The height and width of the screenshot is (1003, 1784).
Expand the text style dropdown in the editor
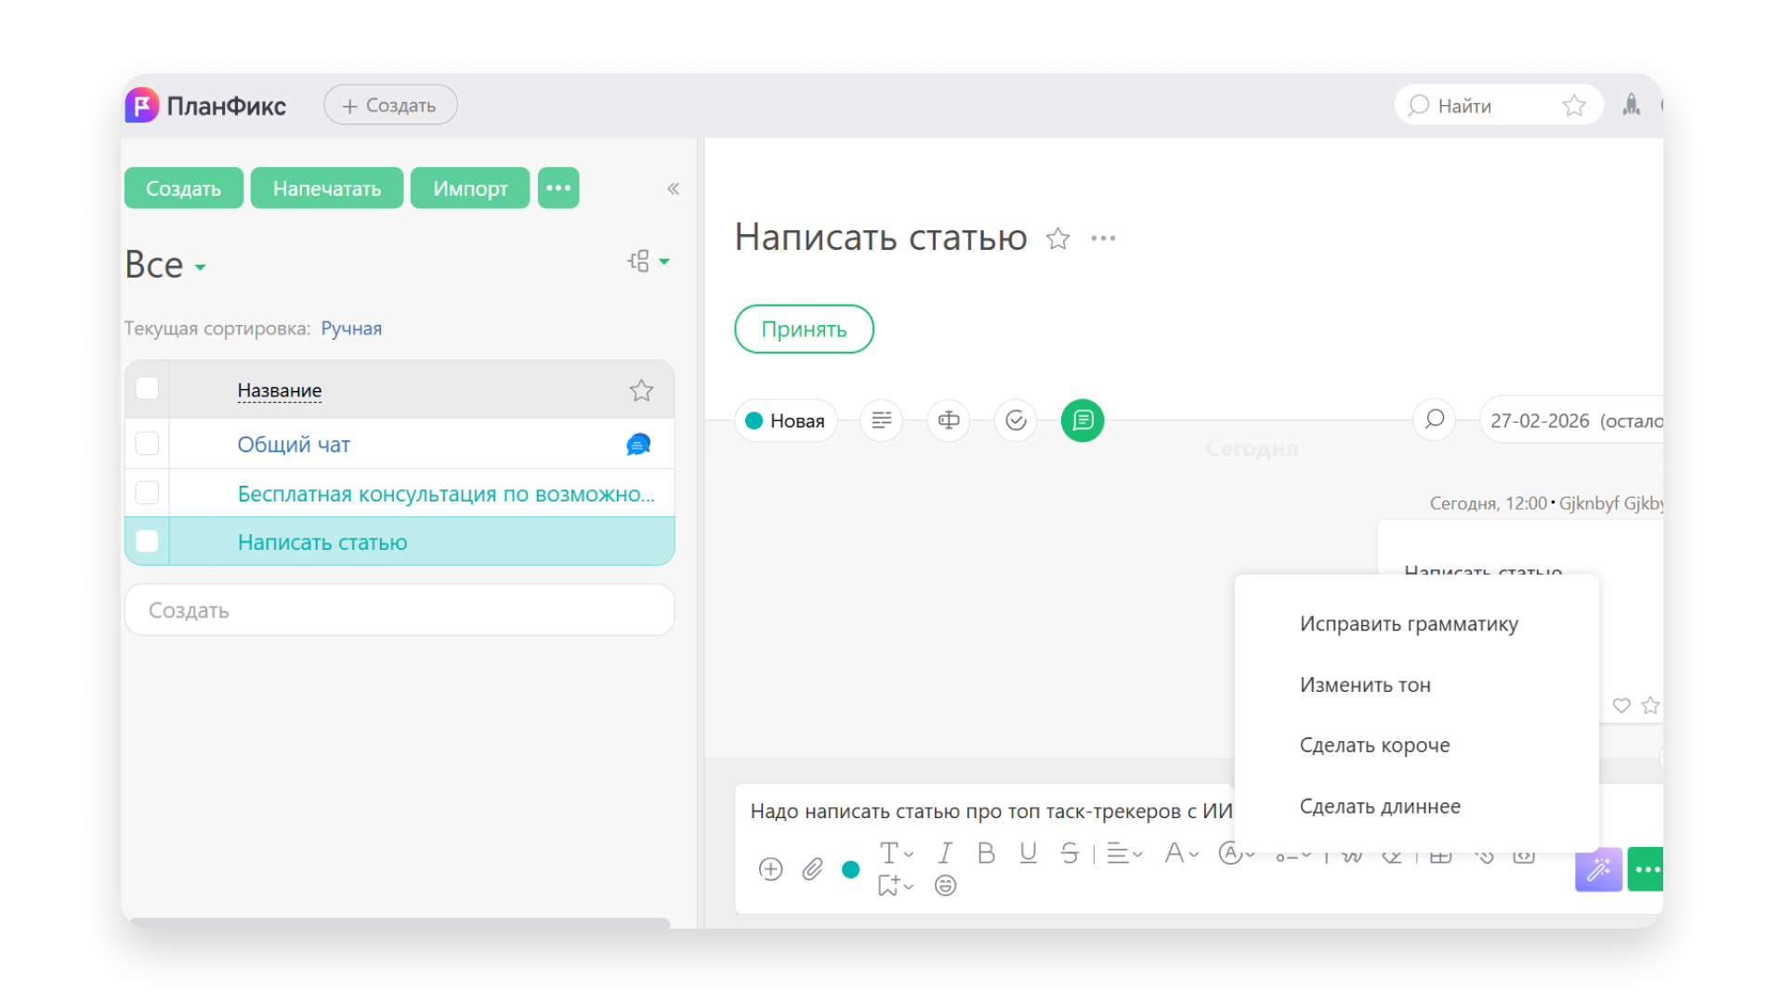pos(895,853)
